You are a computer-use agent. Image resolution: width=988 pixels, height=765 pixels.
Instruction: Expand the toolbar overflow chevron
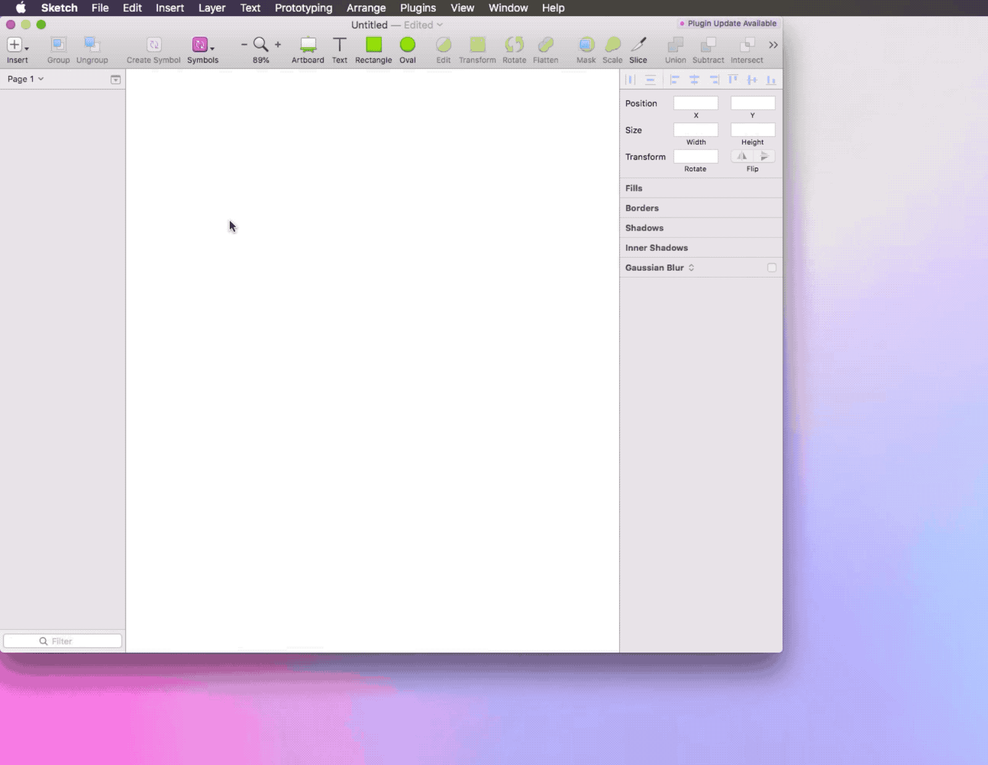[x=773, y=45]
